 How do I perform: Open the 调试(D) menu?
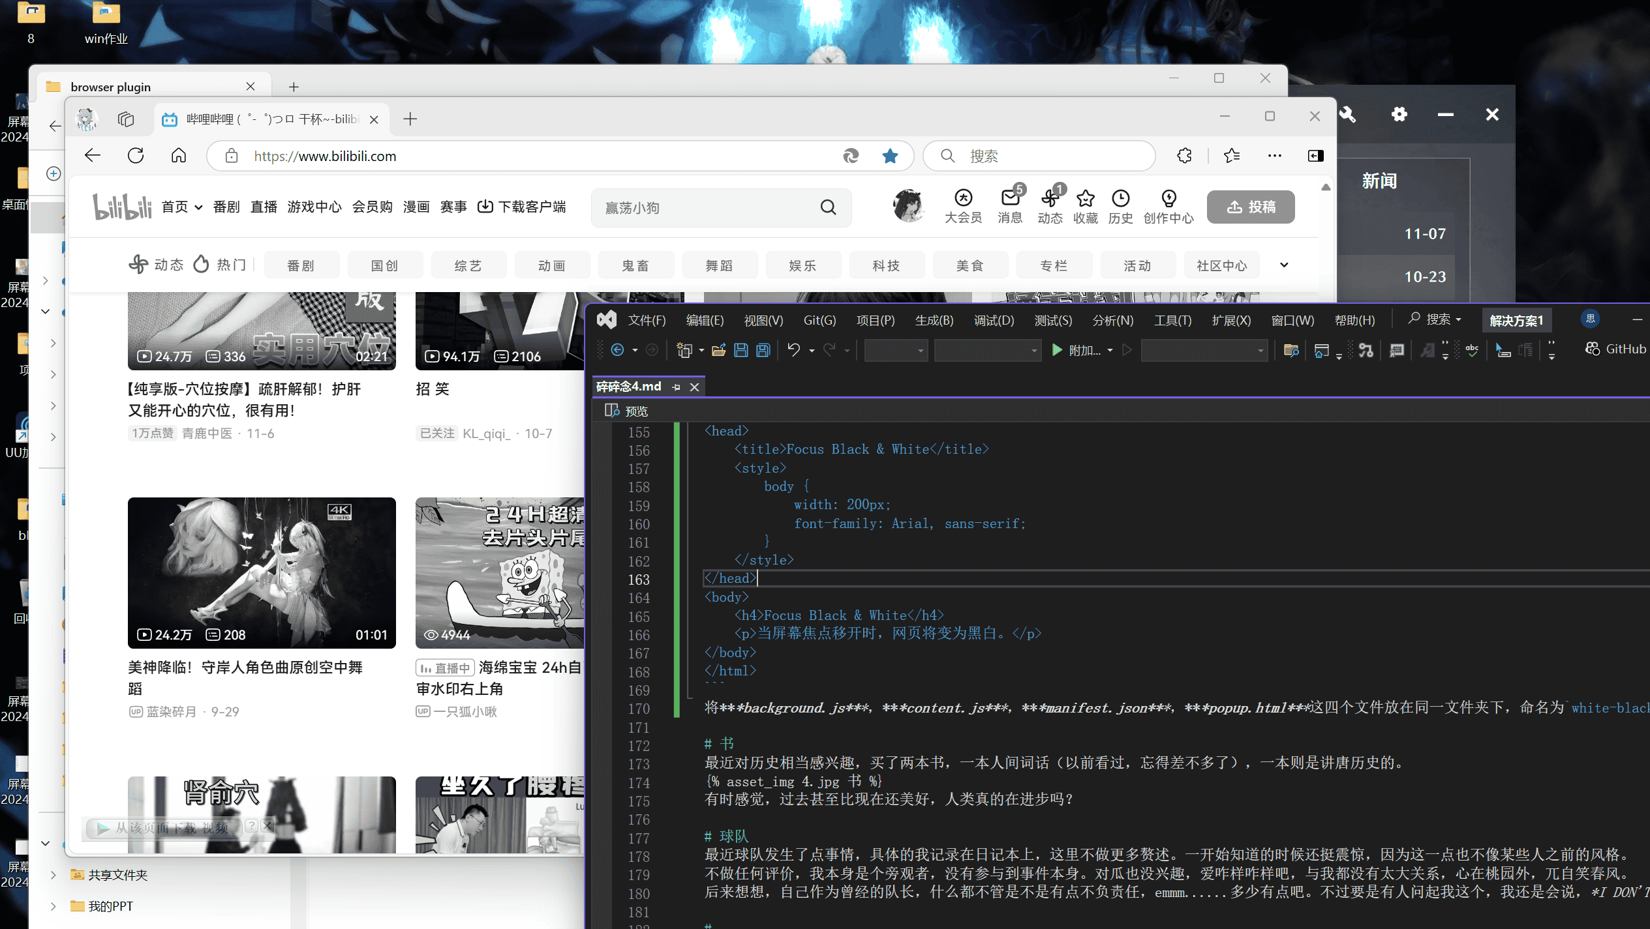(993, 320)
